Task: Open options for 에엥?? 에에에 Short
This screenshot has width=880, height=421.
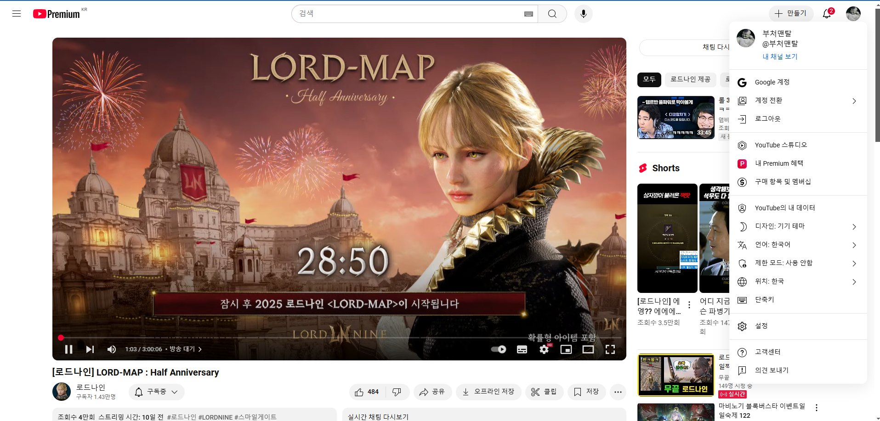Action: [689, 305]
